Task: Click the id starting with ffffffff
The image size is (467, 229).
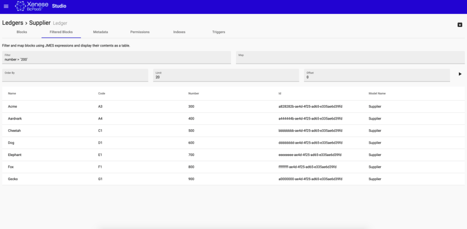Action: (308, 167)
